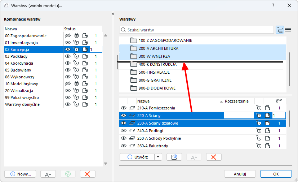The image size is (298, 182).
Task: Click solid/wireframe icon of layer 250-A Schody Pochylnie
Action: pyautogui.click(x=268, y=138)
